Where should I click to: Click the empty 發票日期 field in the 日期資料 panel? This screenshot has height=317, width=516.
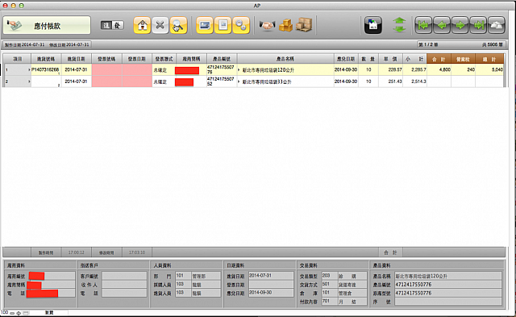coord(271,285)
